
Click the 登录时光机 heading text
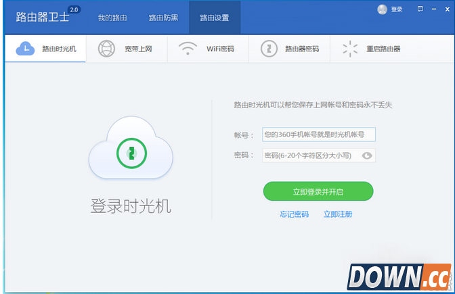tap(131, 206)
